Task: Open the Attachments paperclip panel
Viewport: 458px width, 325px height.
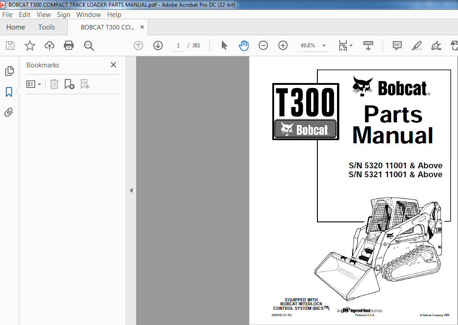Action: [9, 112]
